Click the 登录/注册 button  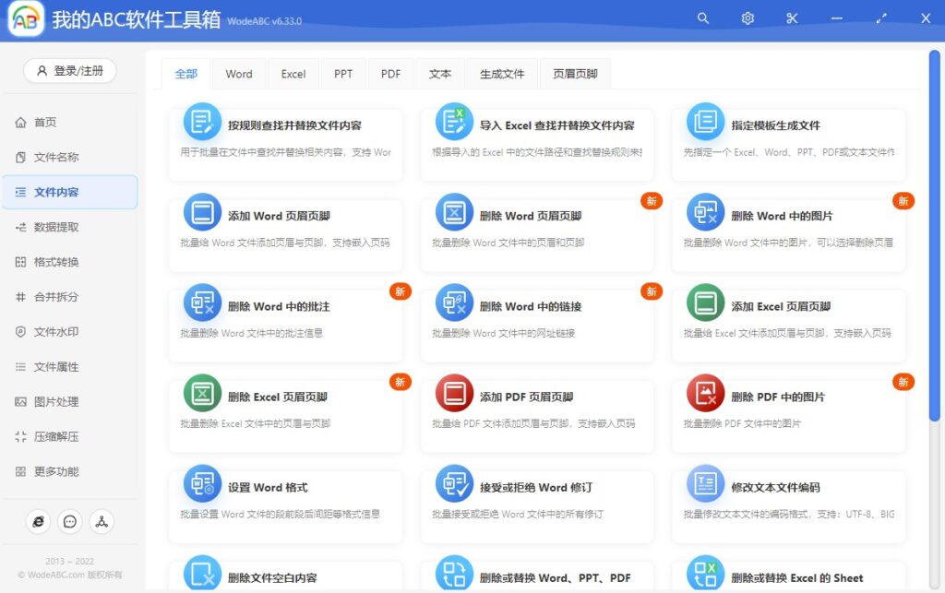[69, 70]
